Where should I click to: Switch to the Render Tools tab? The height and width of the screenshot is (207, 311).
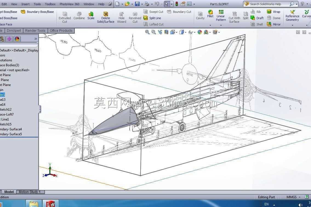35,31
